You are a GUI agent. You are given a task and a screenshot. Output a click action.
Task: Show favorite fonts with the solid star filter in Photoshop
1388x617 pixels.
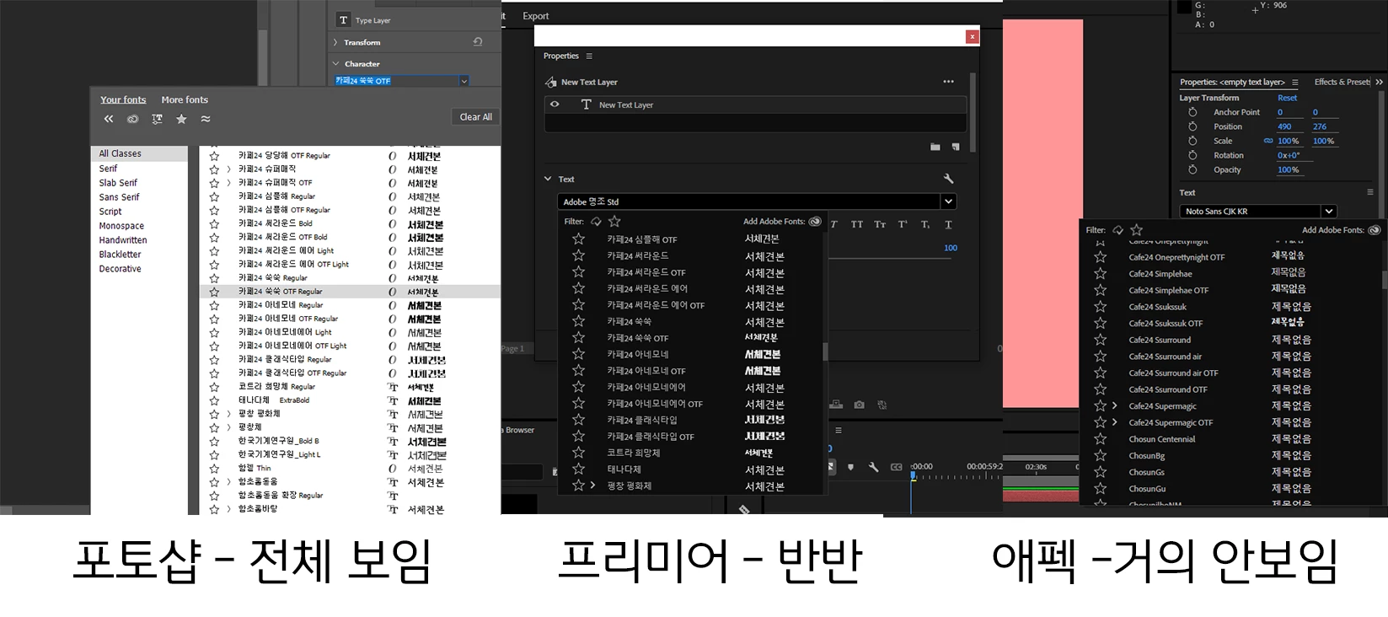(x=181, y=119)
